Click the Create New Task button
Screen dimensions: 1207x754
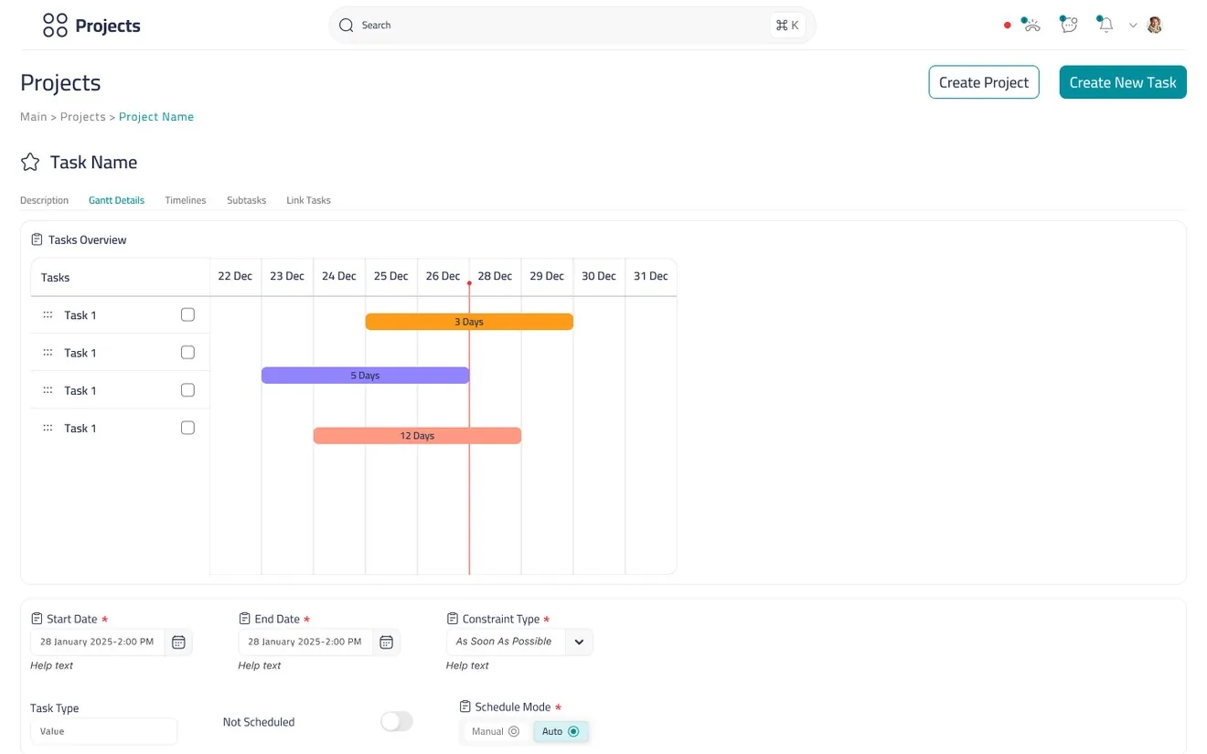[x=1123, y=82]
